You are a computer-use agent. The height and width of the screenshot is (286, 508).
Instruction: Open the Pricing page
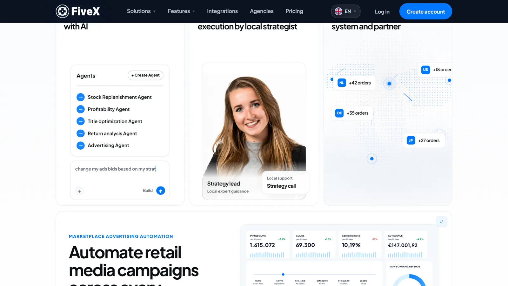tap(294, 11)
